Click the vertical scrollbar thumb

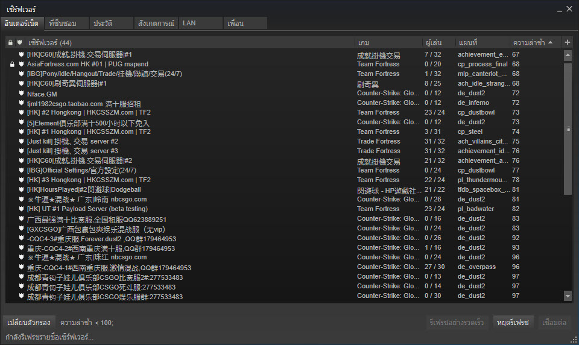coord(568,128)
